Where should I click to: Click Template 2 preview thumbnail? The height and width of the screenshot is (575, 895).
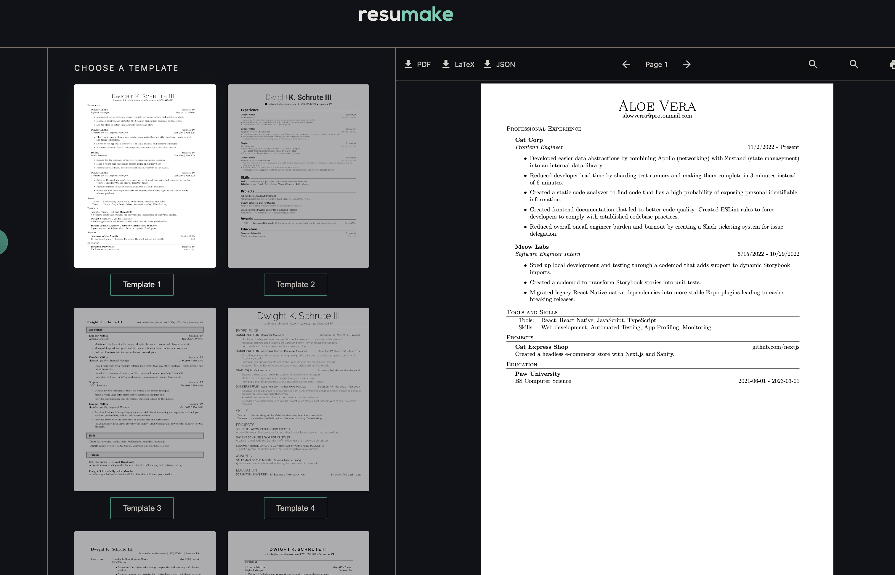pos(298,176)
